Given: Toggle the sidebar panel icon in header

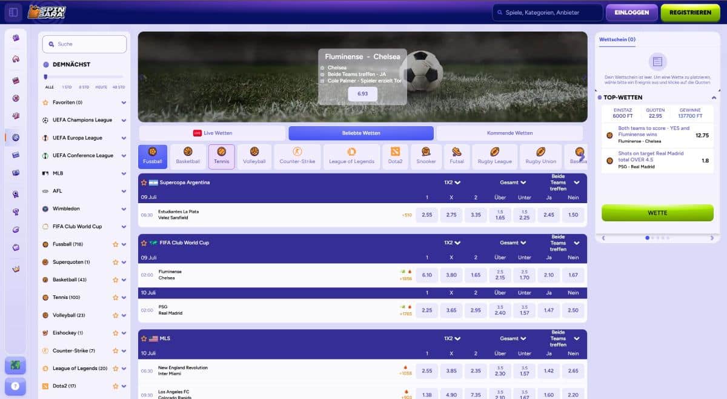Looking at the screenshot, I should point(14,12).
